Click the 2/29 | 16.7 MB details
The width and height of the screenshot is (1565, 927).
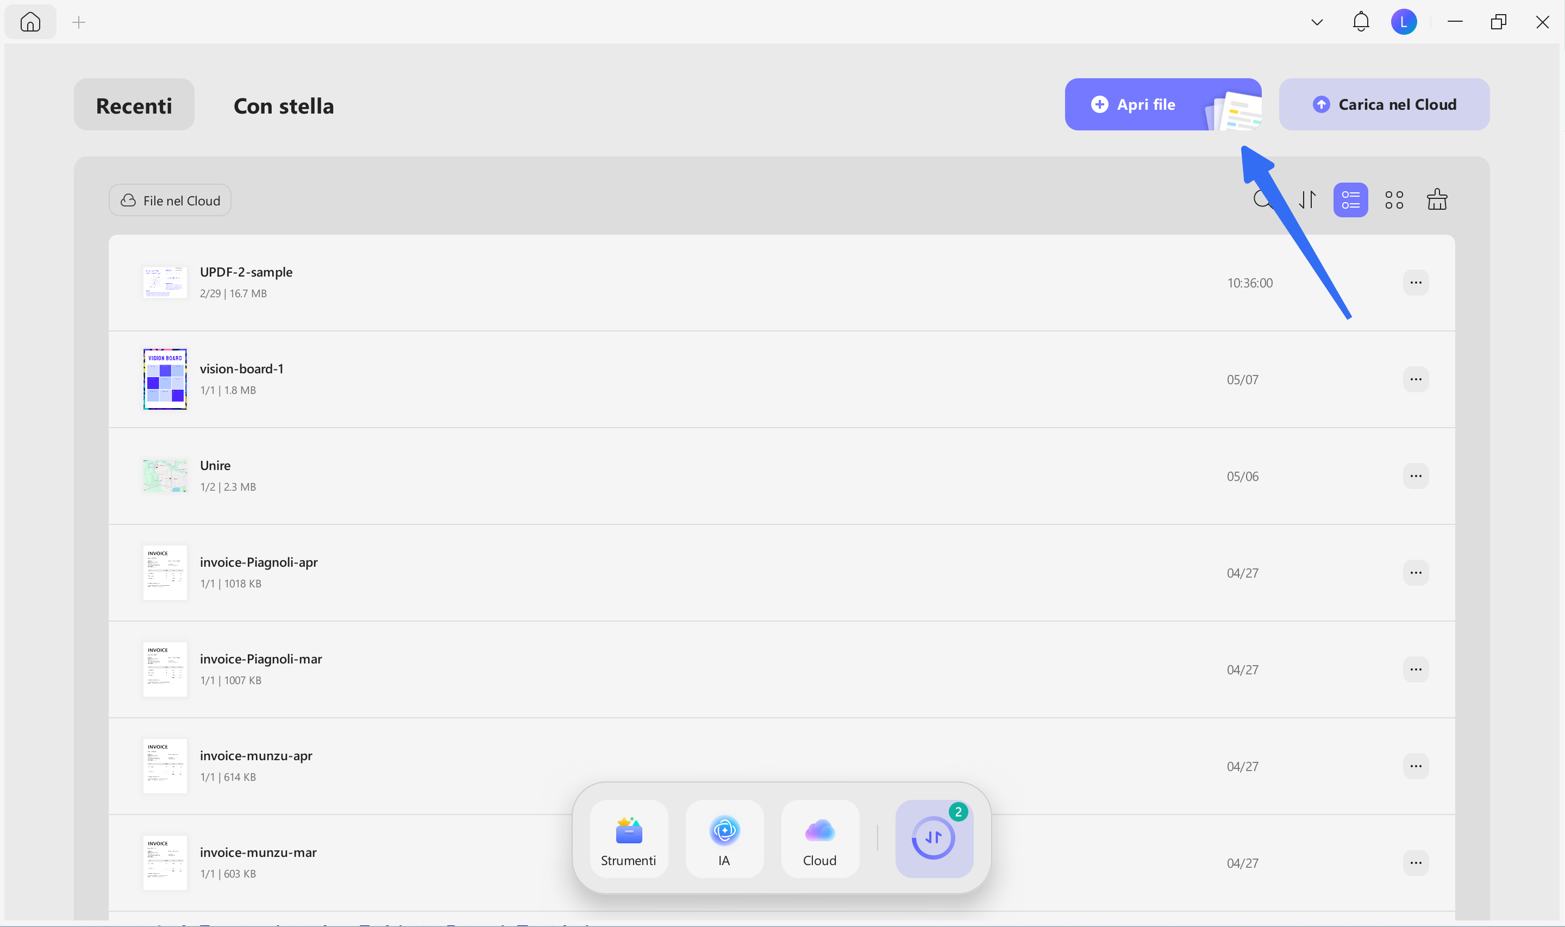(234, 293)
